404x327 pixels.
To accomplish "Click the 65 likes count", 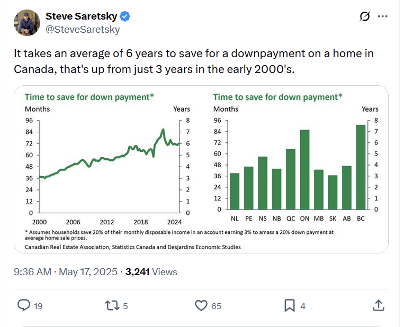I will pos(216,306).
